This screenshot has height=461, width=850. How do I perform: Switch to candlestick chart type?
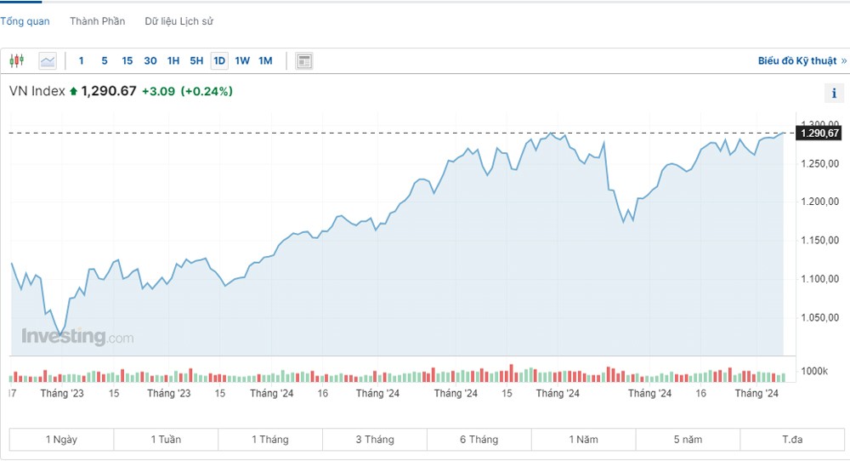pos(17,60)
